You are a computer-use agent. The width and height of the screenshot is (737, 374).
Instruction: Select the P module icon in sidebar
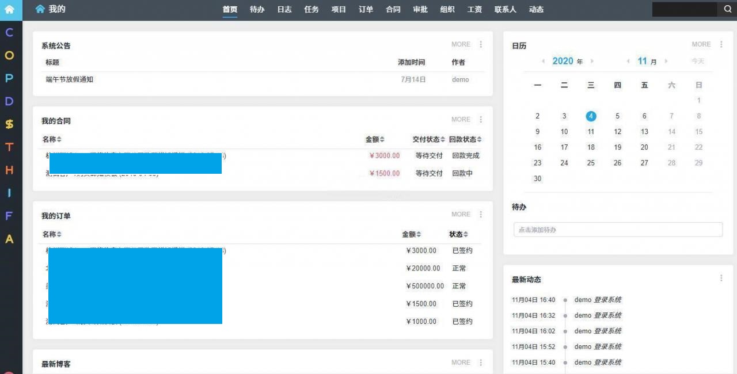[x=10, y=78]
